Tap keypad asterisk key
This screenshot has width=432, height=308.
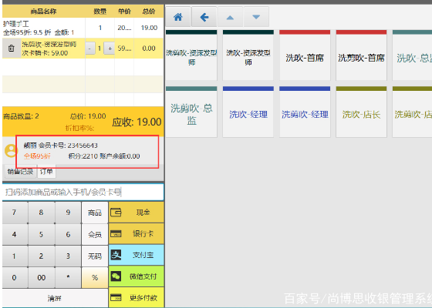pyautogui.click(x=68, y=277)
